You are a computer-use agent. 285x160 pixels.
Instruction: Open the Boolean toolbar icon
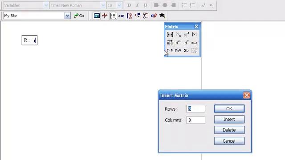click(x=138, y=16)
